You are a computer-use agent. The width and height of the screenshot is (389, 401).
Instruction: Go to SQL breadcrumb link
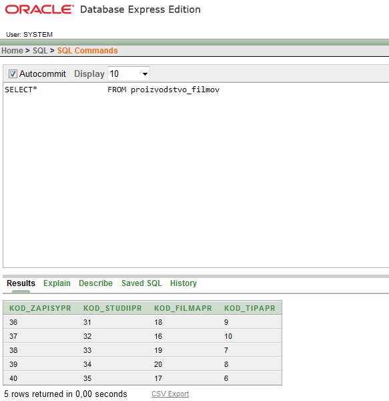point(40,51)
